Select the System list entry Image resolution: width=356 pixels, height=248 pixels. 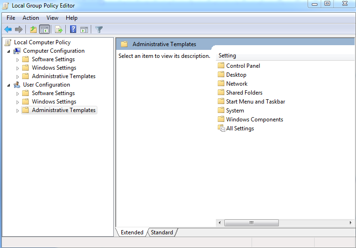[x=235, y=111]
